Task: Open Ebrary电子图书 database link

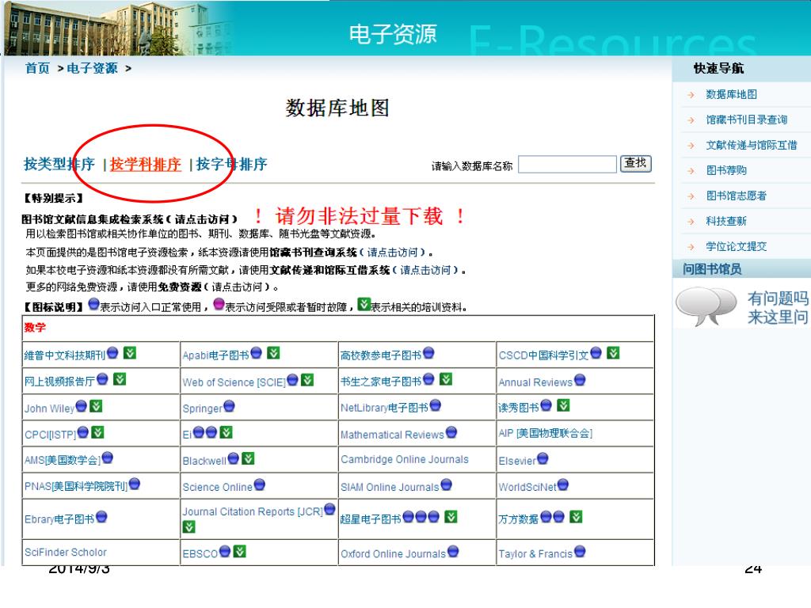Action: pyautogui.click(x=59, y=519)
